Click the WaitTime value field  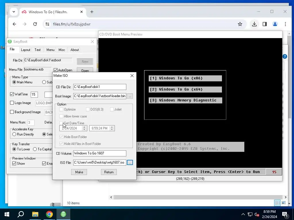point(34,95)
